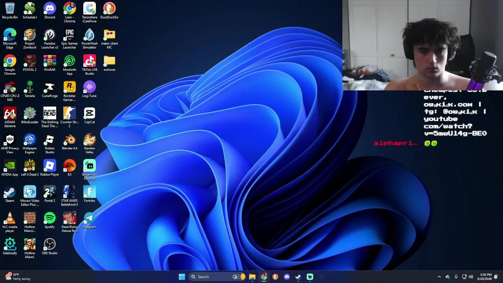The height and width of the screenshot is (283, 503).
Task: Select the metor client MC folder
Action: click(109, 39)
